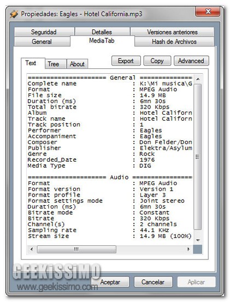Show the Tree view sub-tab
Screen dimensions: 230x302
pos(54,64)
